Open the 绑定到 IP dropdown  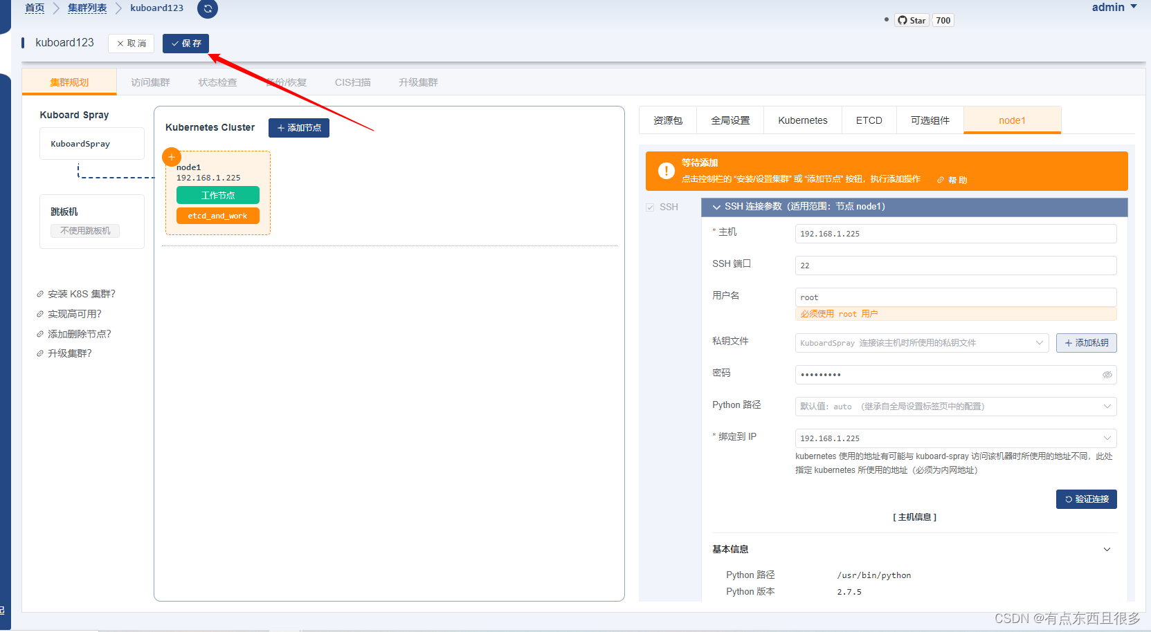click(x=956, y=438)
